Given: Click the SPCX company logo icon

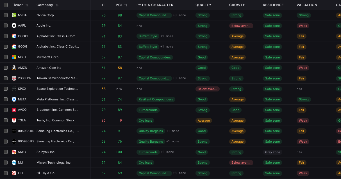Looking at the screenshot, I should click(x=14, y=89).
